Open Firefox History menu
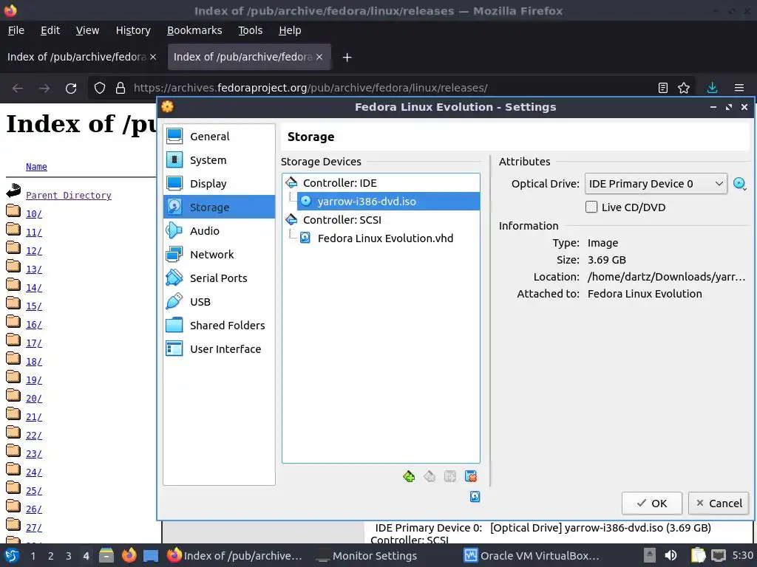The height and width of the screenshot is (567, 757). pos(133,30)
